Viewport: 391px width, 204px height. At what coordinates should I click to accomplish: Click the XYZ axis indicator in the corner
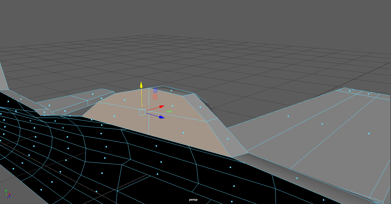point(8,194)
